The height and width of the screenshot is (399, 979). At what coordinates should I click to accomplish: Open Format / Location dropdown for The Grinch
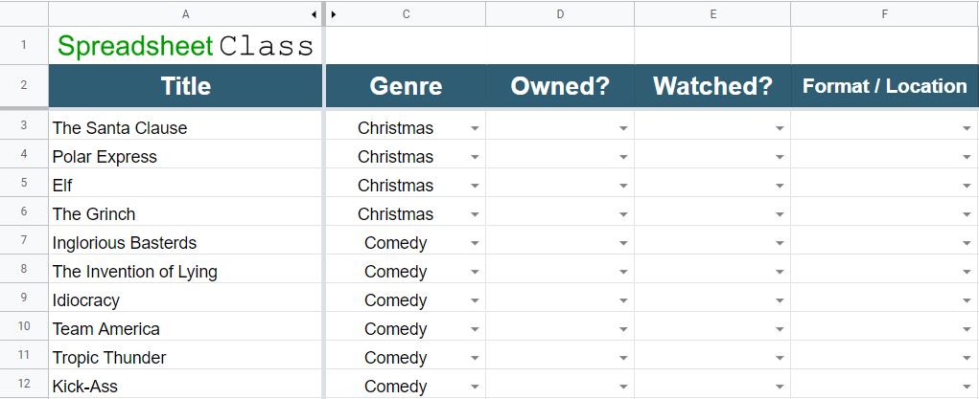(x=967, y=214)
